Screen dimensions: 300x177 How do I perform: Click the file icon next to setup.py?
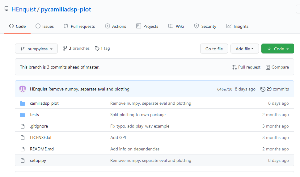pyautogui.click(x=23, y=160)
